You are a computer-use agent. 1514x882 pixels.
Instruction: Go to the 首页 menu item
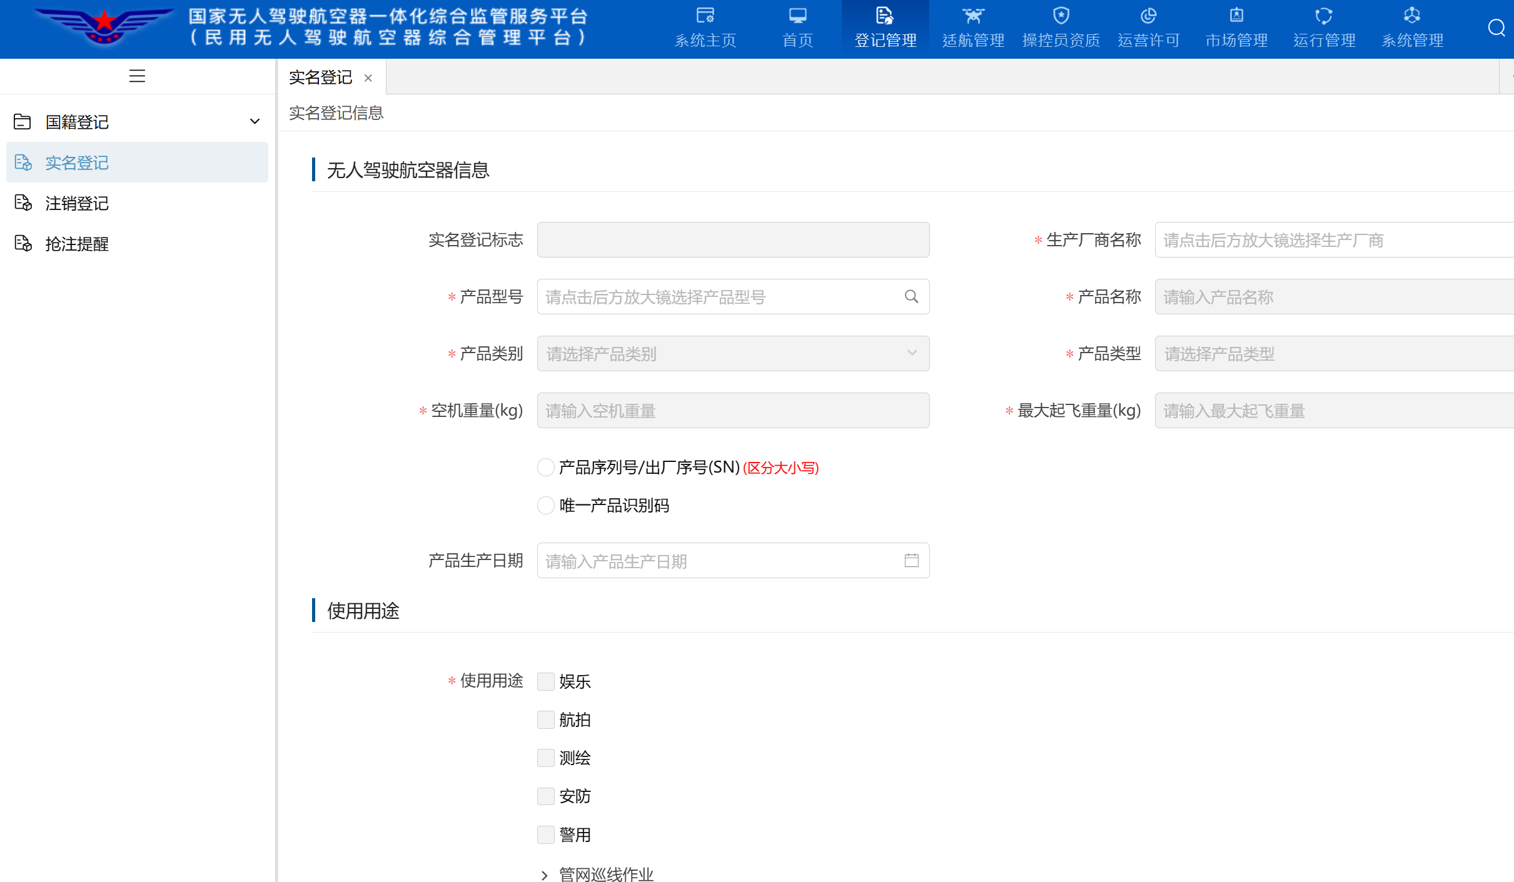tap(797, 40)
